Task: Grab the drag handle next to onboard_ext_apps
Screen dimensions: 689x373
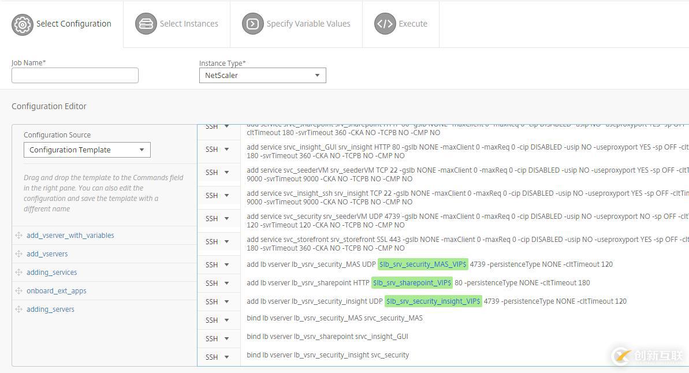Action: click(19, 291)
